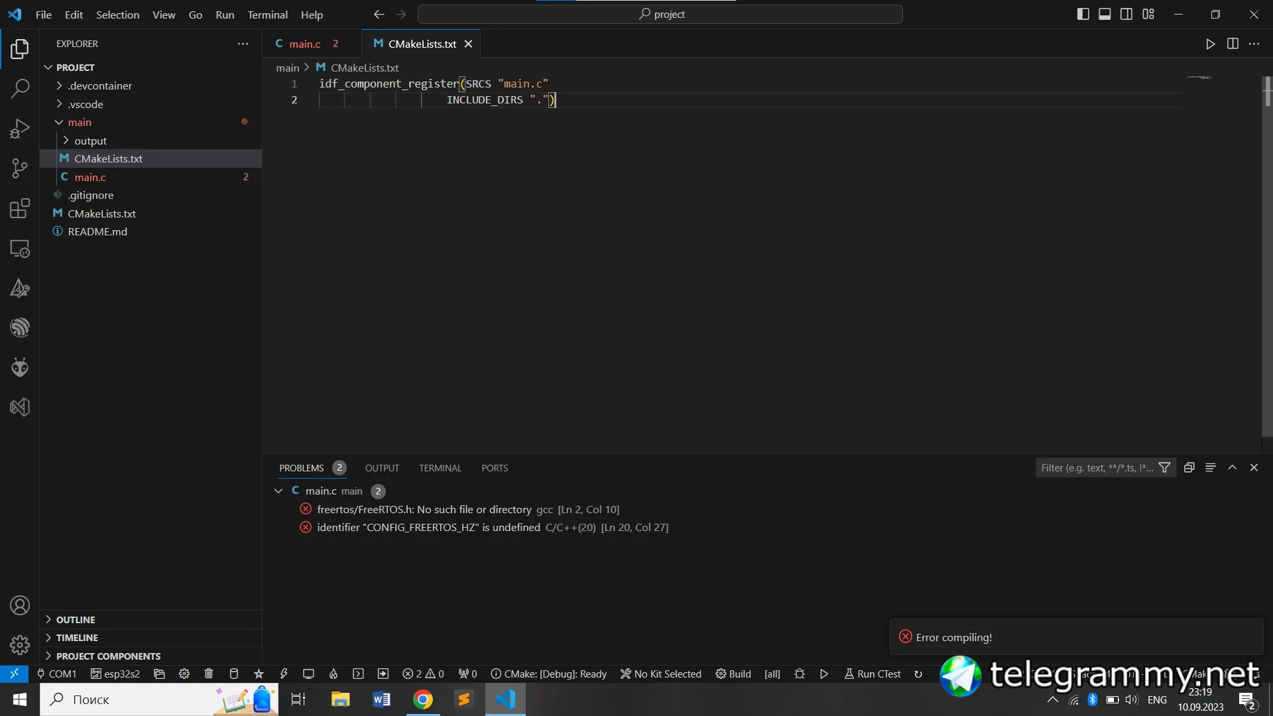Click the ESP-IDF flash lightning icon
1273x716 pixels.
(x=284, y=674)
